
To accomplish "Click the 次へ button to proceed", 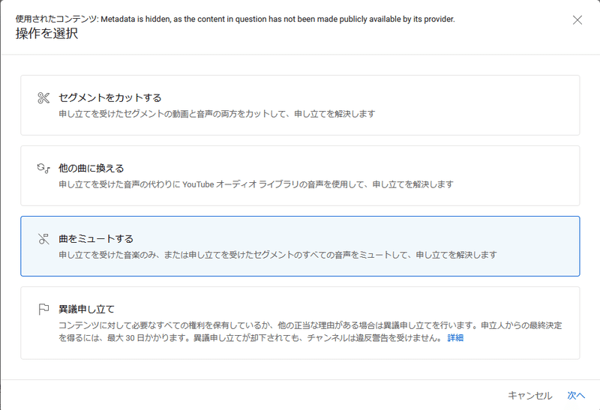I will (576, 396).
